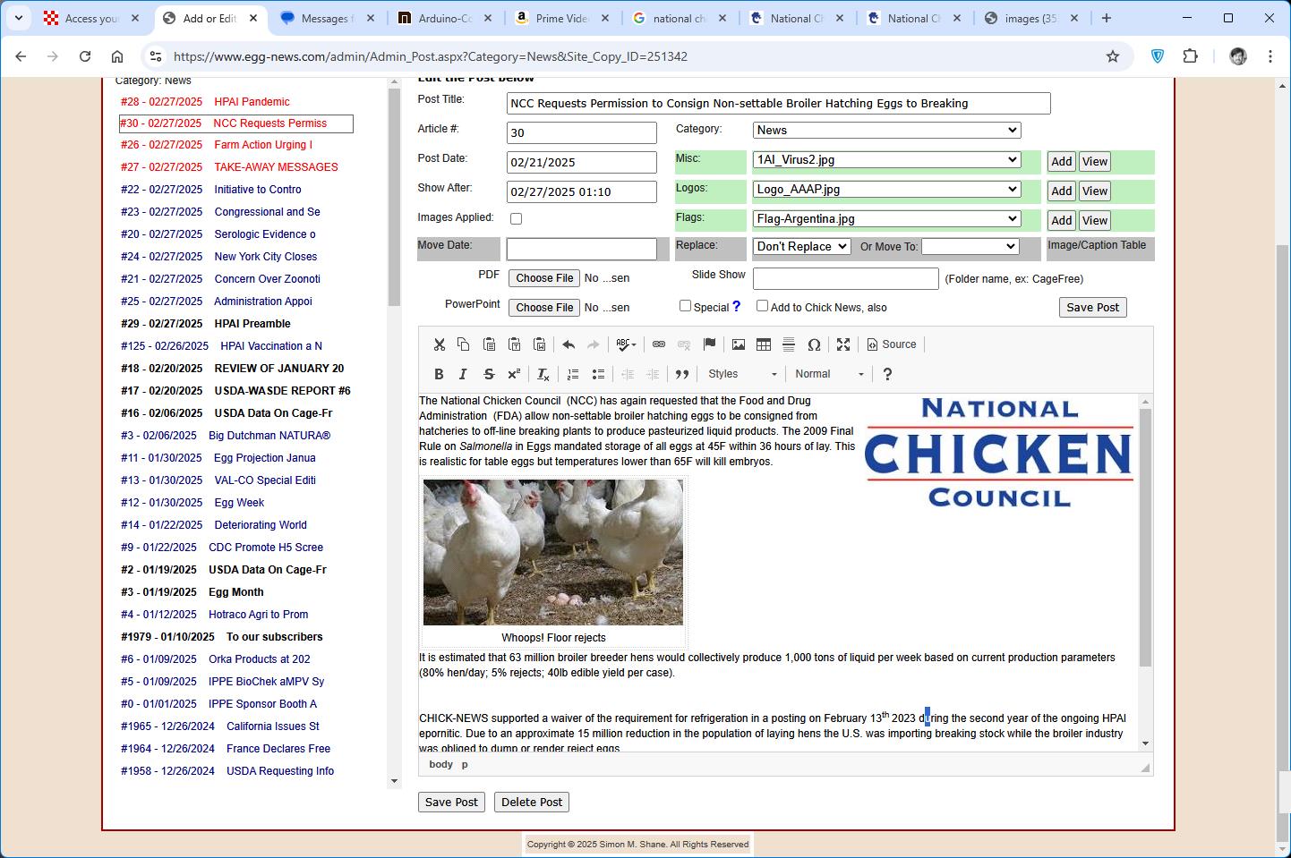Switch to the Arduino browser tab
This screenshot has height=858, width=1291.
click(x=445, y=19)
